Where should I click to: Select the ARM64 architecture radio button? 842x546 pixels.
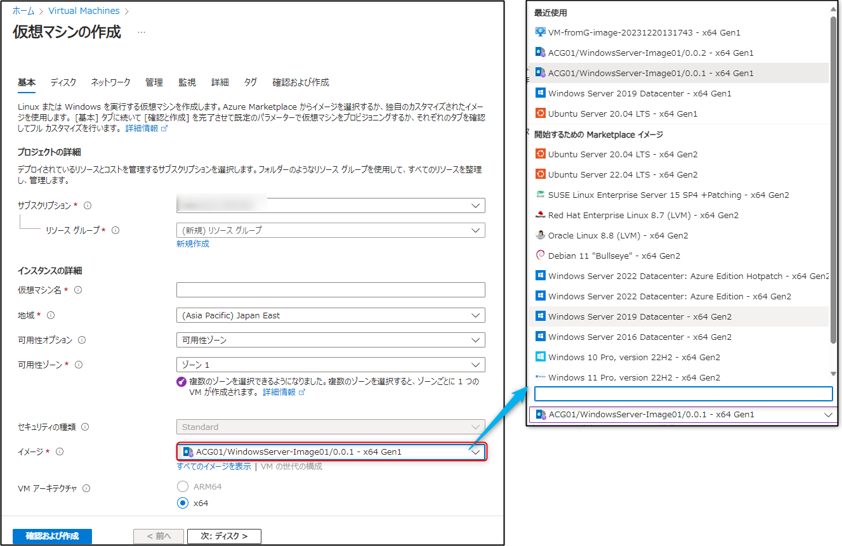[183, 486]
